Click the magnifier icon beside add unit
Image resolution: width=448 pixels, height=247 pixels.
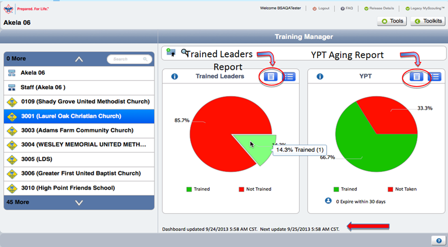tap(184, 52)
